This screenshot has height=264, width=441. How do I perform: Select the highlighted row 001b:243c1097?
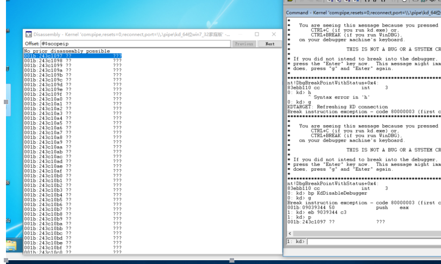point(73,56)
